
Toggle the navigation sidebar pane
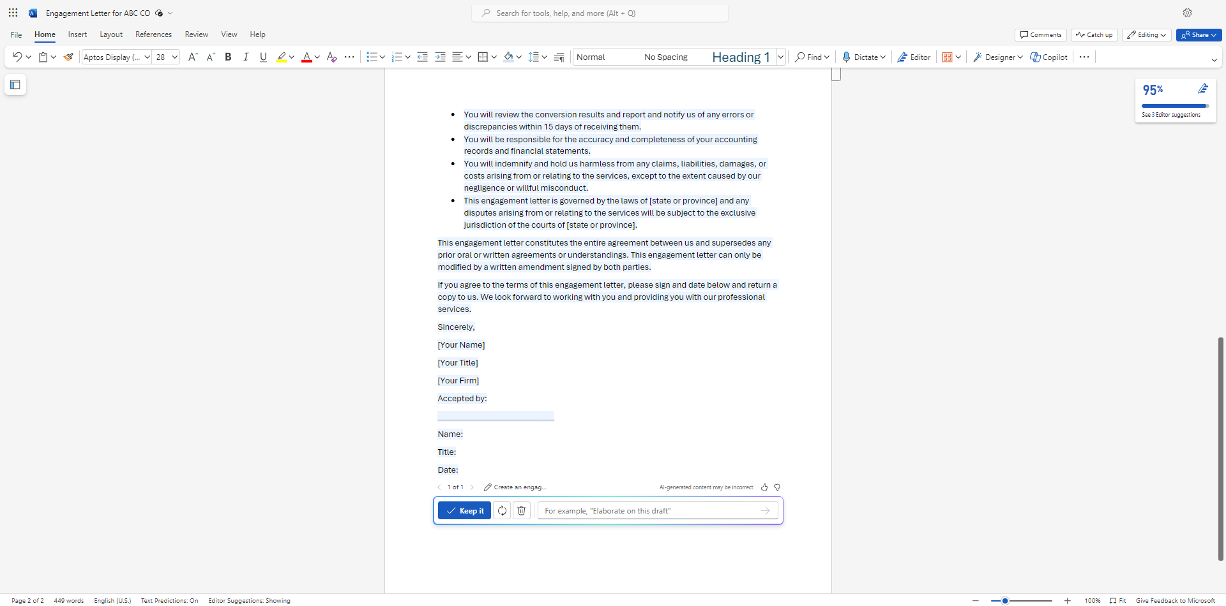[15, 84]
